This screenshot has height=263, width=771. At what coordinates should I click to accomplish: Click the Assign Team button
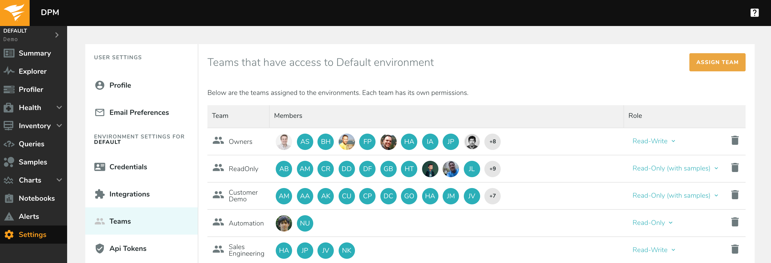point(717,62)
